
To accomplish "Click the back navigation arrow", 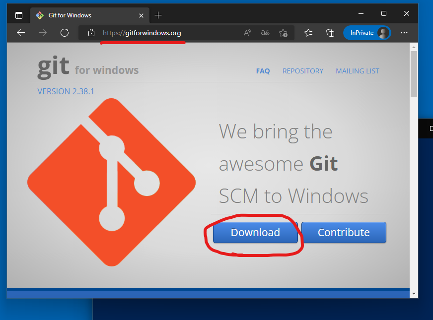I will pos(20,33).
